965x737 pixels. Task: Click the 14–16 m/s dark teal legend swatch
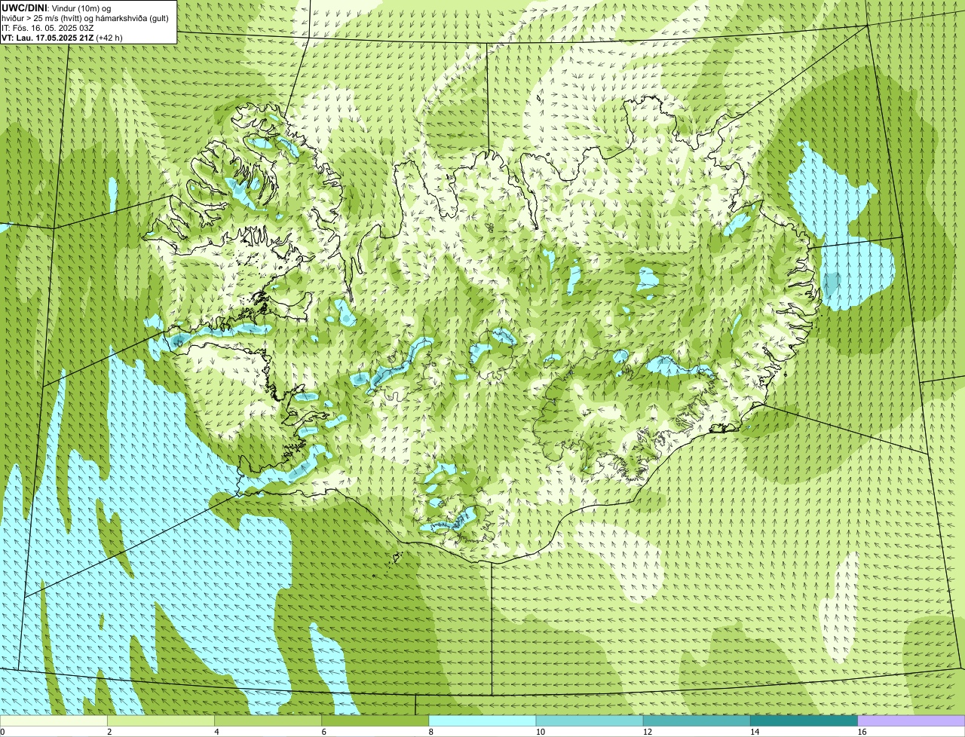click(x=804, y=721)
